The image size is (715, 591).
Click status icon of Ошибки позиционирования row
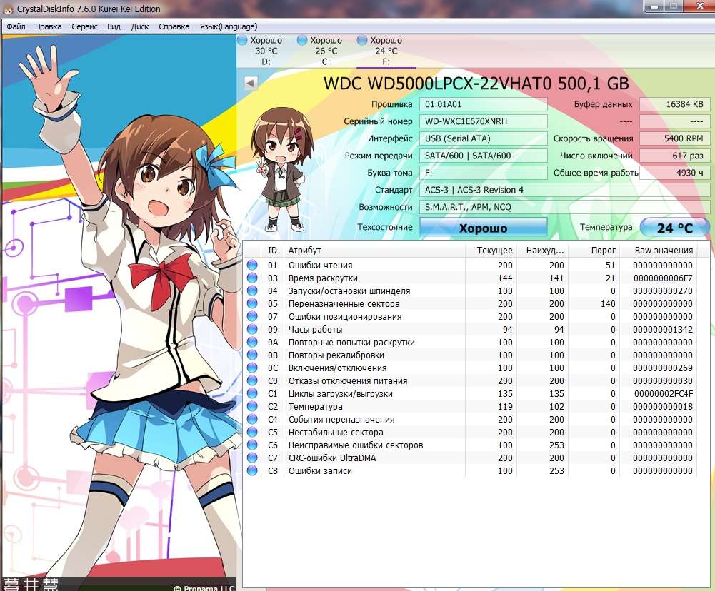click(252, 316)
